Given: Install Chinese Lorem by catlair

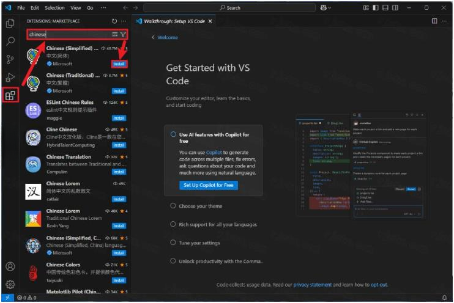Looking at the screenshot, I should tap(119, 199).
